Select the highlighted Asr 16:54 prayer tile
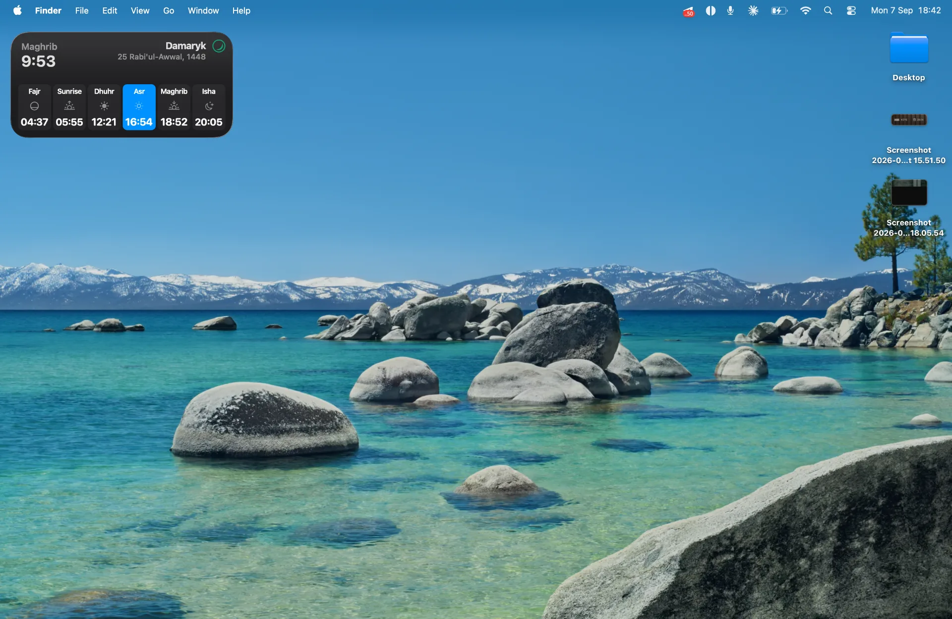The image size is (952, 619). [139, 107]
